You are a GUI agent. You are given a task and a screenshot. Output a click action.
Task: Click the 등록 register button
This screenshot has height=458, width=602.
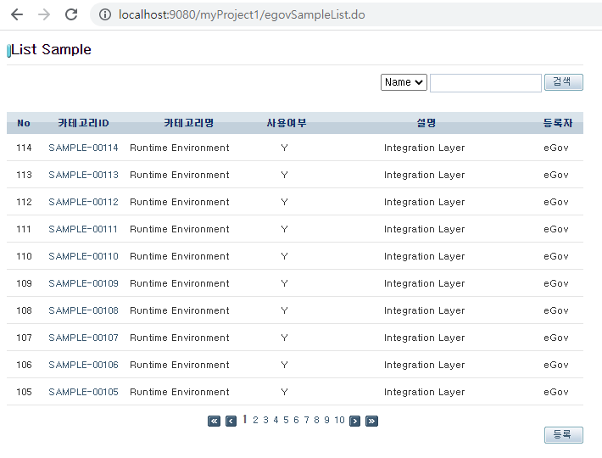coord(563,435)
